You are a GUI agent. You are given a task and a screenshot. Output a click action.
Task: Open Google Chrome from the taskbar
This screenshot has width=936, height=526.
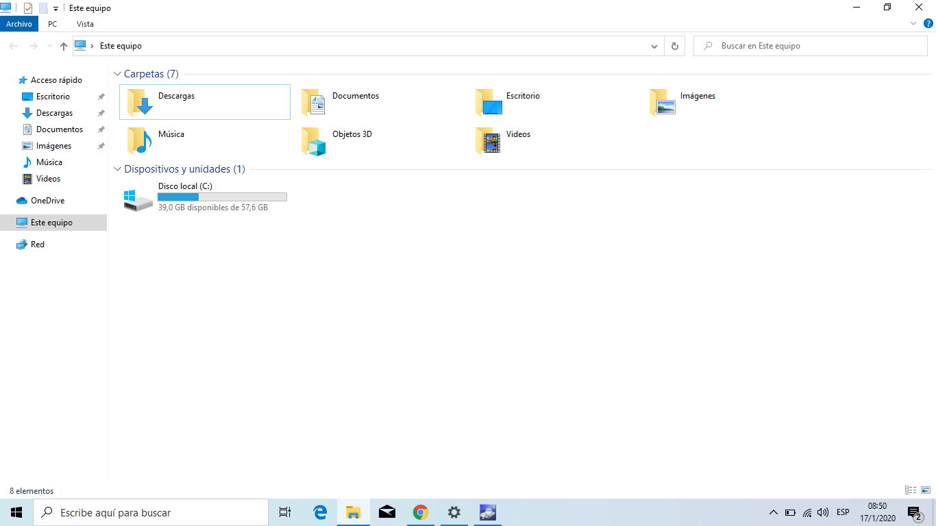click(x=420, y=512)
